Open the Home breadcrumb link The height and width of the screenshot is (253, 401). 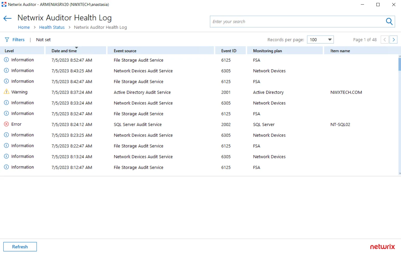[24, 27]
